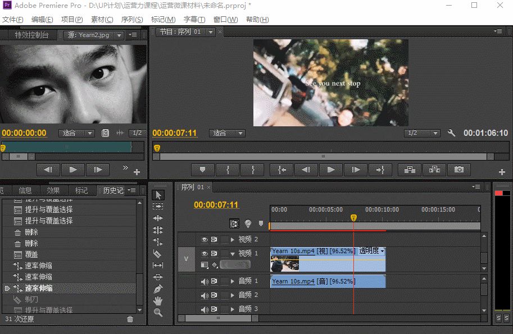Click the 覆盖 history entry
The width and height of the screenshot is (513, 334).
[x=31, y=254]
